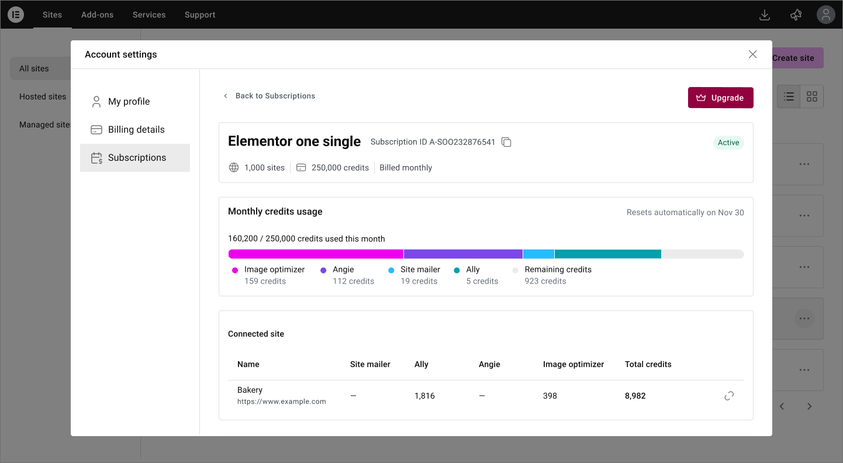Click the Image optimizer legend dot
Viewport: 843px width, 463px height.
tap(235, 270)
